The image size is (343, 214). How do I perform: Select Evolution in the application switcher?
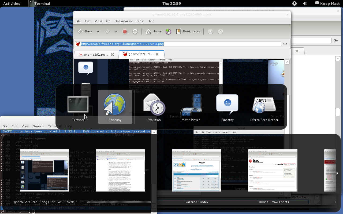[x=154, y=107]
